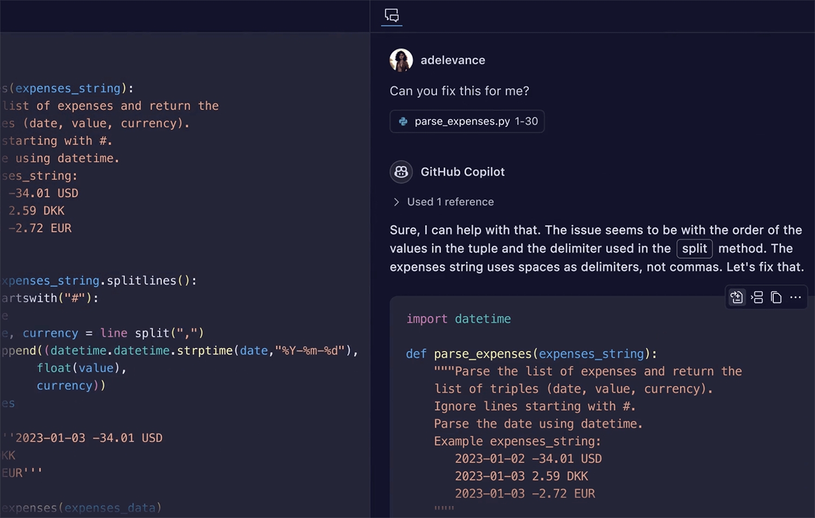
Task: Open more actions for the code block
Action: 795,297
